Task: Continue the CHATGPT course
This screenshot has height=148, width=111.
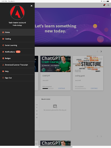Action: (x=62, y=88)
